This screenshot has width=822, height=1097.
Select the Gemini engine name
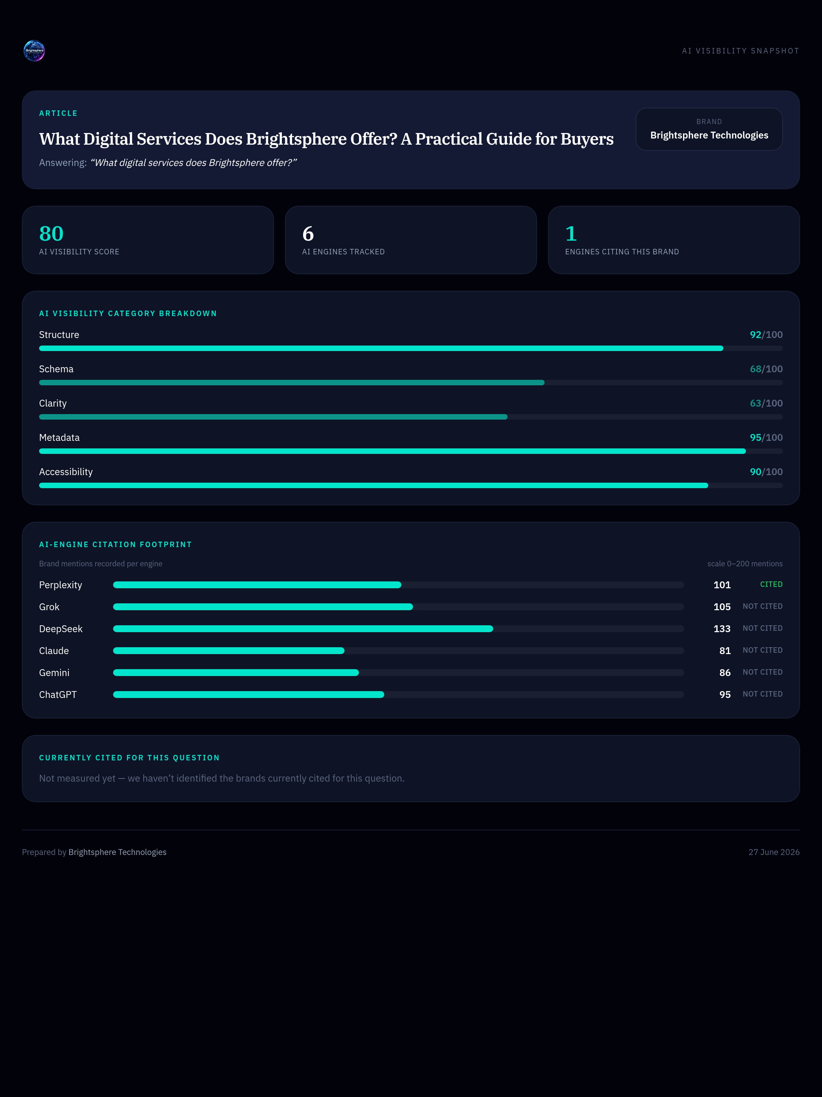54,673
